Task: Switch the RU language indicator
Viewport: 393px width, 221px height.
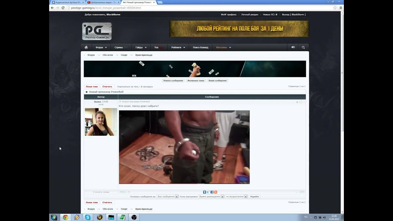Action: tap(306, 217)
